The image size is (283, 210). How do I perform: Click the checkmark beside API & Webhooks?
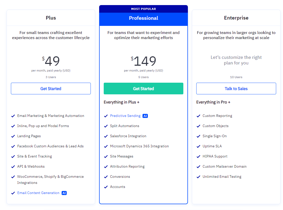coord(13,167)
